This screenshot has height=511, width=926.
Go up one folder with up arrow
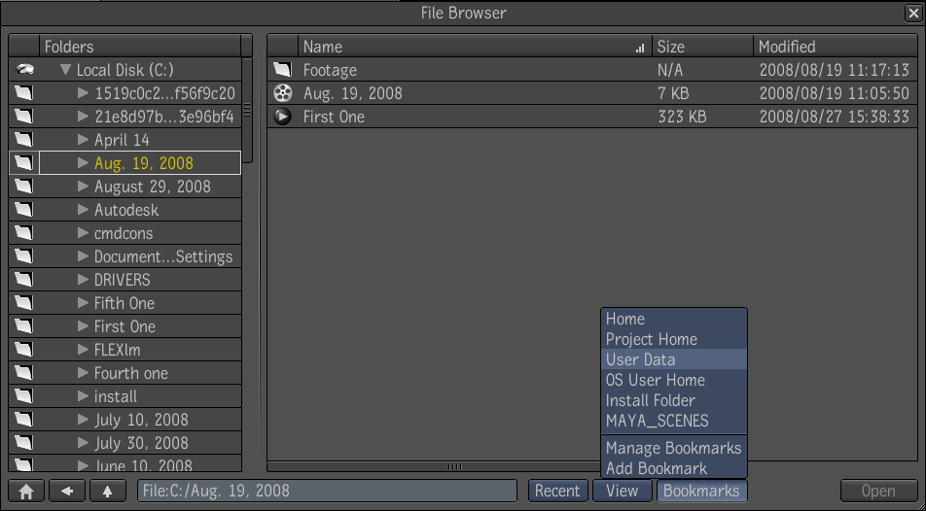(x=107, y=491)
